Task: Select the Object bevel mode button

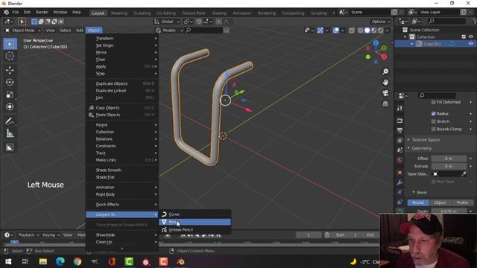Action: click(440, 202)
